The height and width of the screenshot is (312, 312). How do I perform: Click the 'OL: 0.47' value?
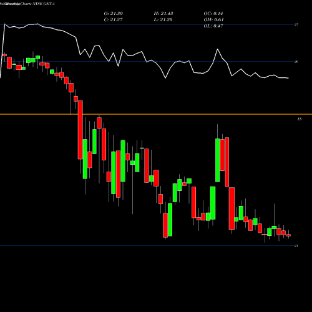click(x=213, y=26)
